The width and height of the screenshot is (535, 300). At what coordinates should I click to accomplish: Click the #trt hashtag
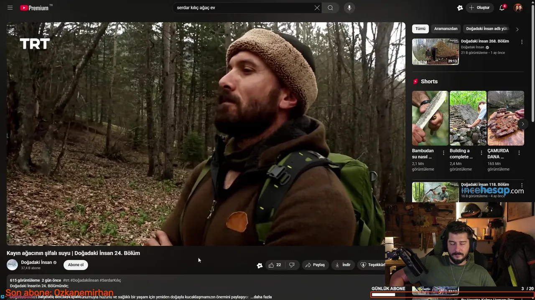click(x=66, y=280)
